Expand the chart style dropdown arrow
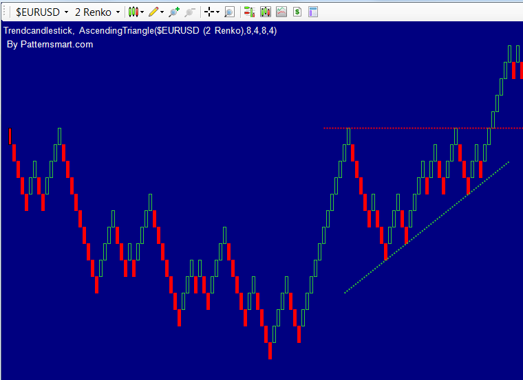 [x=142, y=12]
